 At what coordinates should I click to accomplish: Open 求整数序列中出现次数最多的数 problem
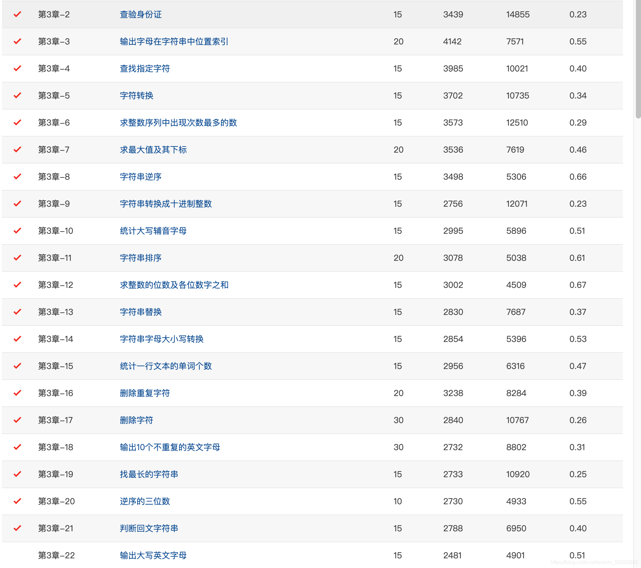point(178,123)
